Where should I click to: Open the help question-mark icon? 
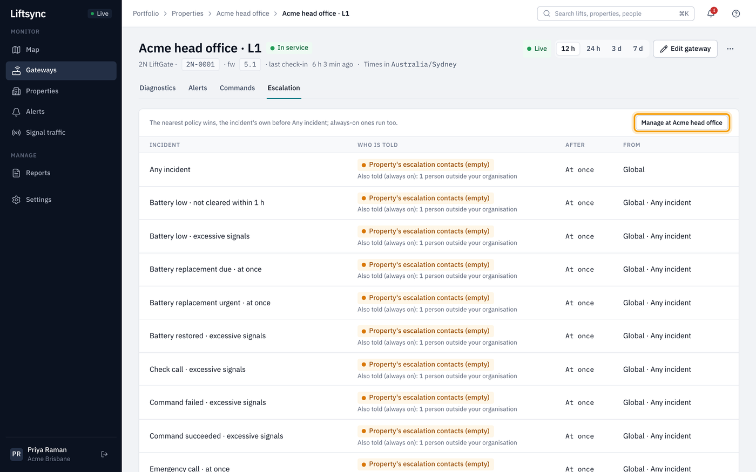736,13
